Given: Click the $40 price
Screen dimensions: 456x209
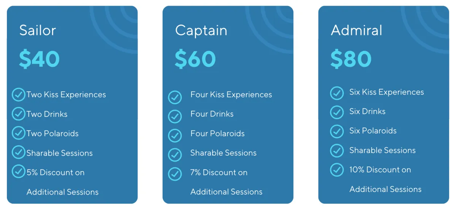Looking at the screenshot, I should click(40, 59).
